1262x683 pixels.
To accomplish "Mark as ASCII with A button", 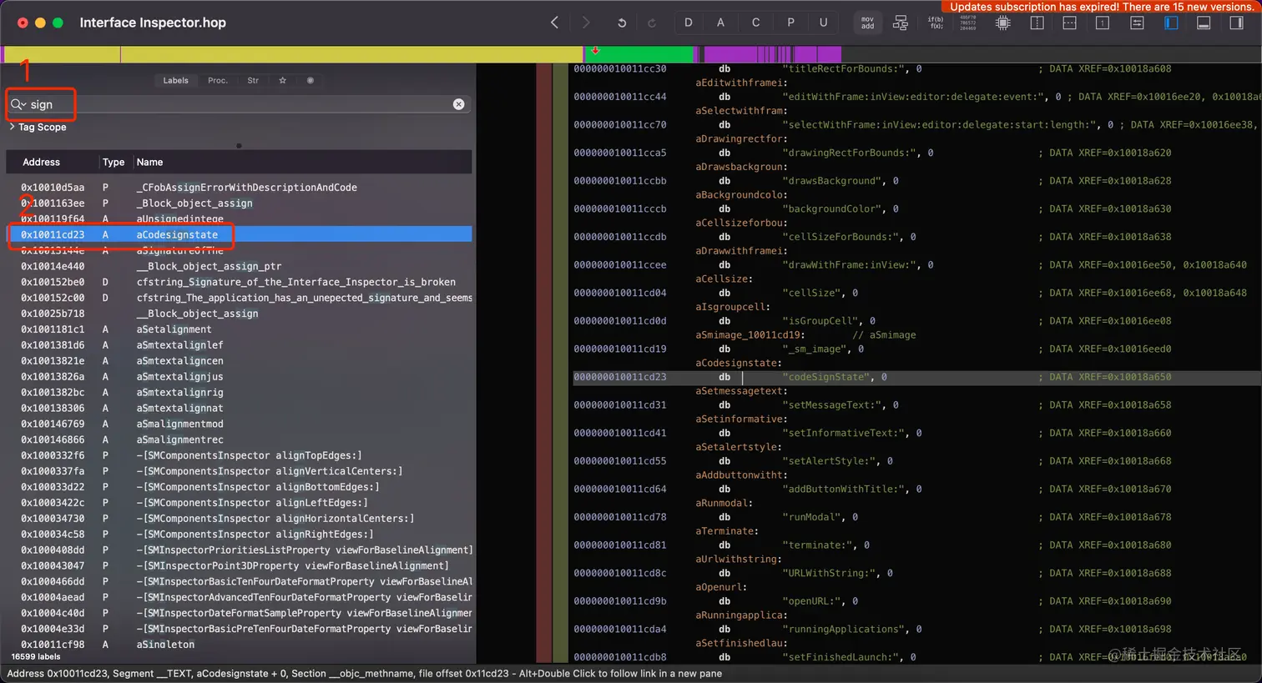I will [x=720, y=23].
